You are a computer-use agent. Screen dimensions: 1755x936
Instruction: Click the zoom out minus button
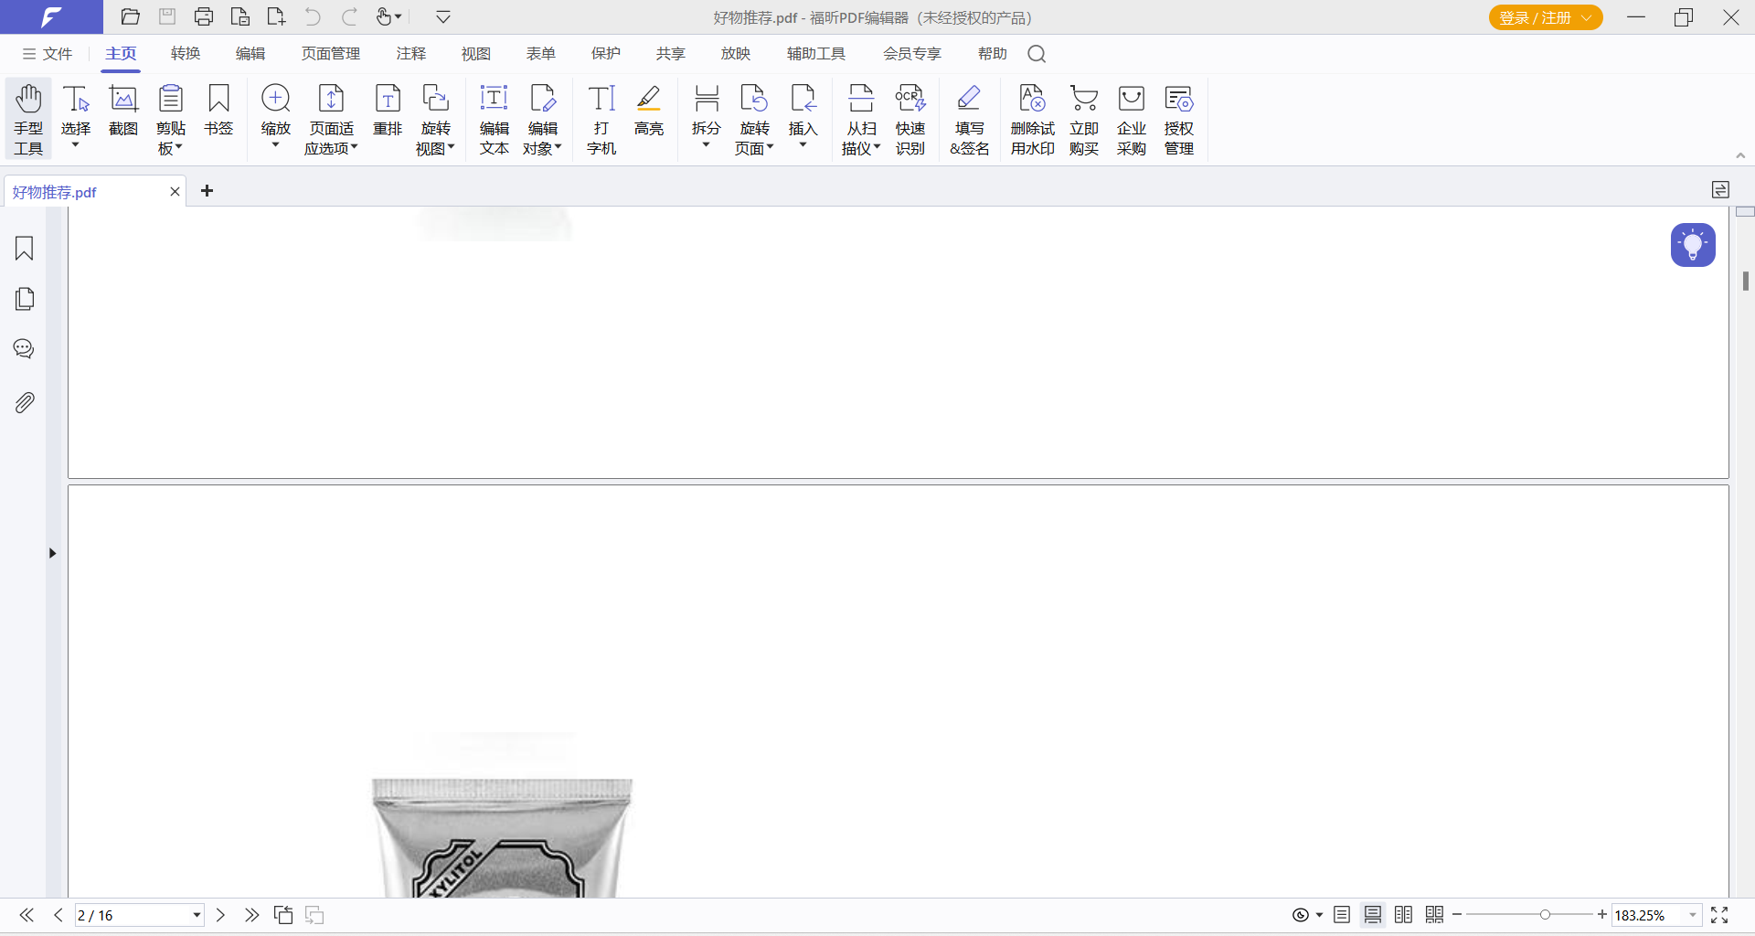click(x=1457, y=915)
